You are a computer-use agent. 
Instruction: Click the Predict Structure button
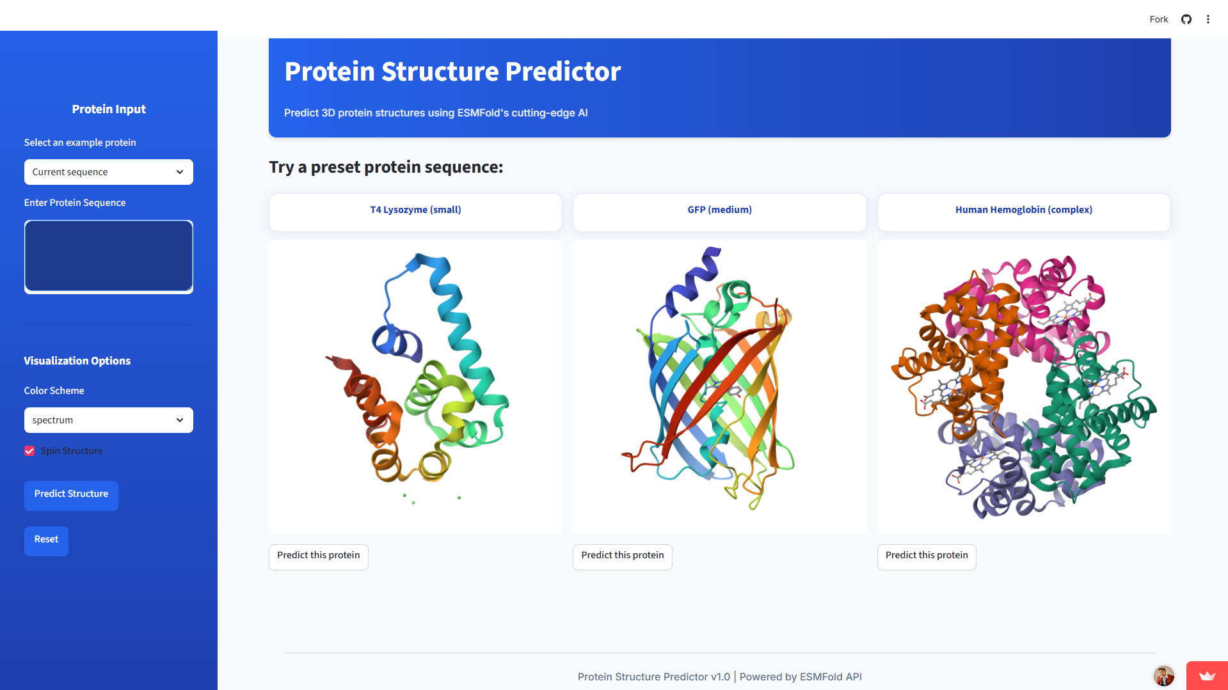[71, 496]
